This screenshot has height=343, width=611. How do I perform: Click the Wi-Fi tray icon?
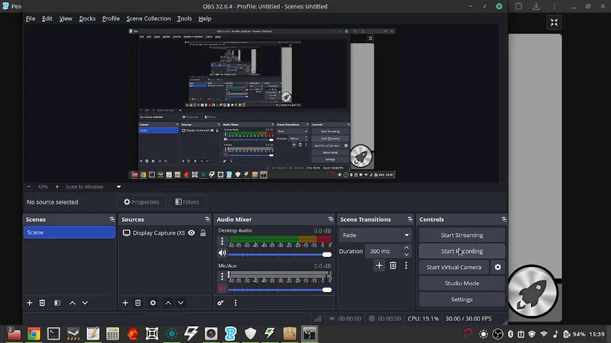(544, 334)
